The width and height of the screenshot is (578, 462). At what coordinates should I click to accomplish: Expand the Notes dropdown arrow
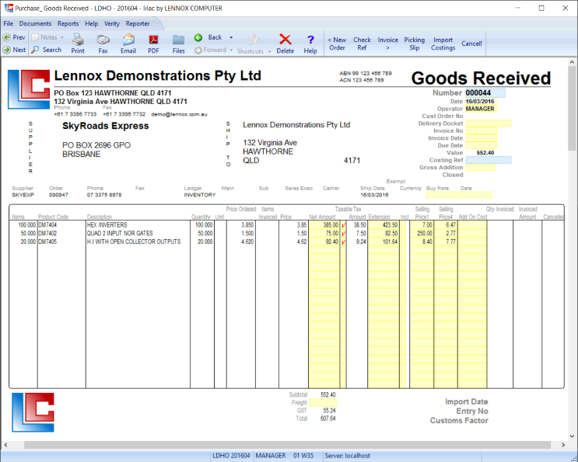tap(62, 37)
